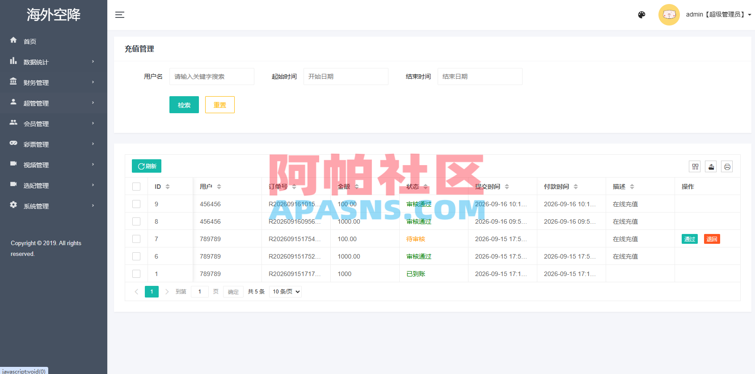Check the row with ID 6

click(136, 256)
